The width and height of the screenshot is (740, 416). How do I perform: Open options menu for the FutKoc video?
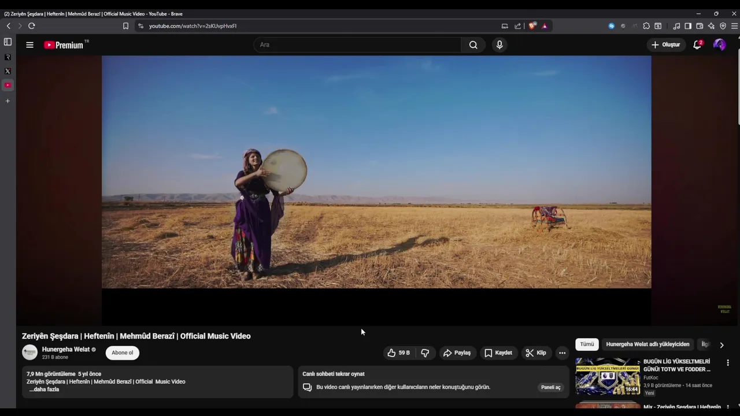pyautogui.click(x=728, y=363)
